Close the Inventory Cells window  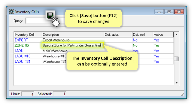tap(179, 12)
